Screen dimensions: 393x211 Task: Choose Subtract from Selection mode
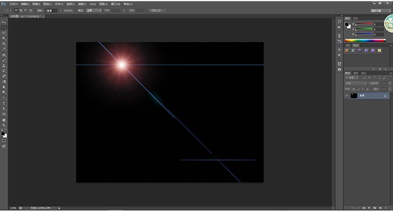pos(26,10)
